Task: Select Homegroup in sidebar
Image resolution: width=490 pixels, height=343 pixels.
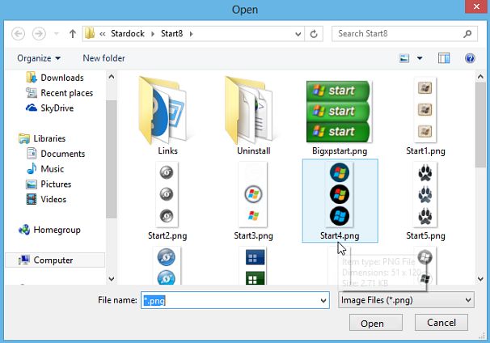Action: click(x=49, y=230)
